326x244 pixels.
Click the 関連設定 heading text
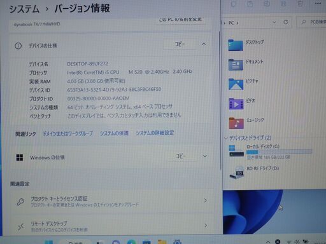20,184
